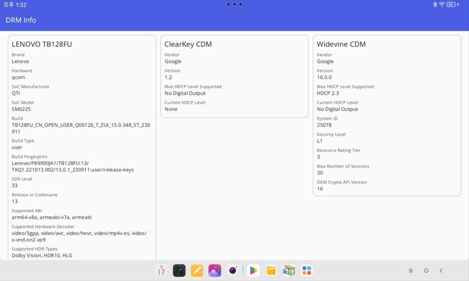The width and height of the screenshot is (469, 281).
Task: Tap the recent apps navigation button
Action: (x=411, y=270)
